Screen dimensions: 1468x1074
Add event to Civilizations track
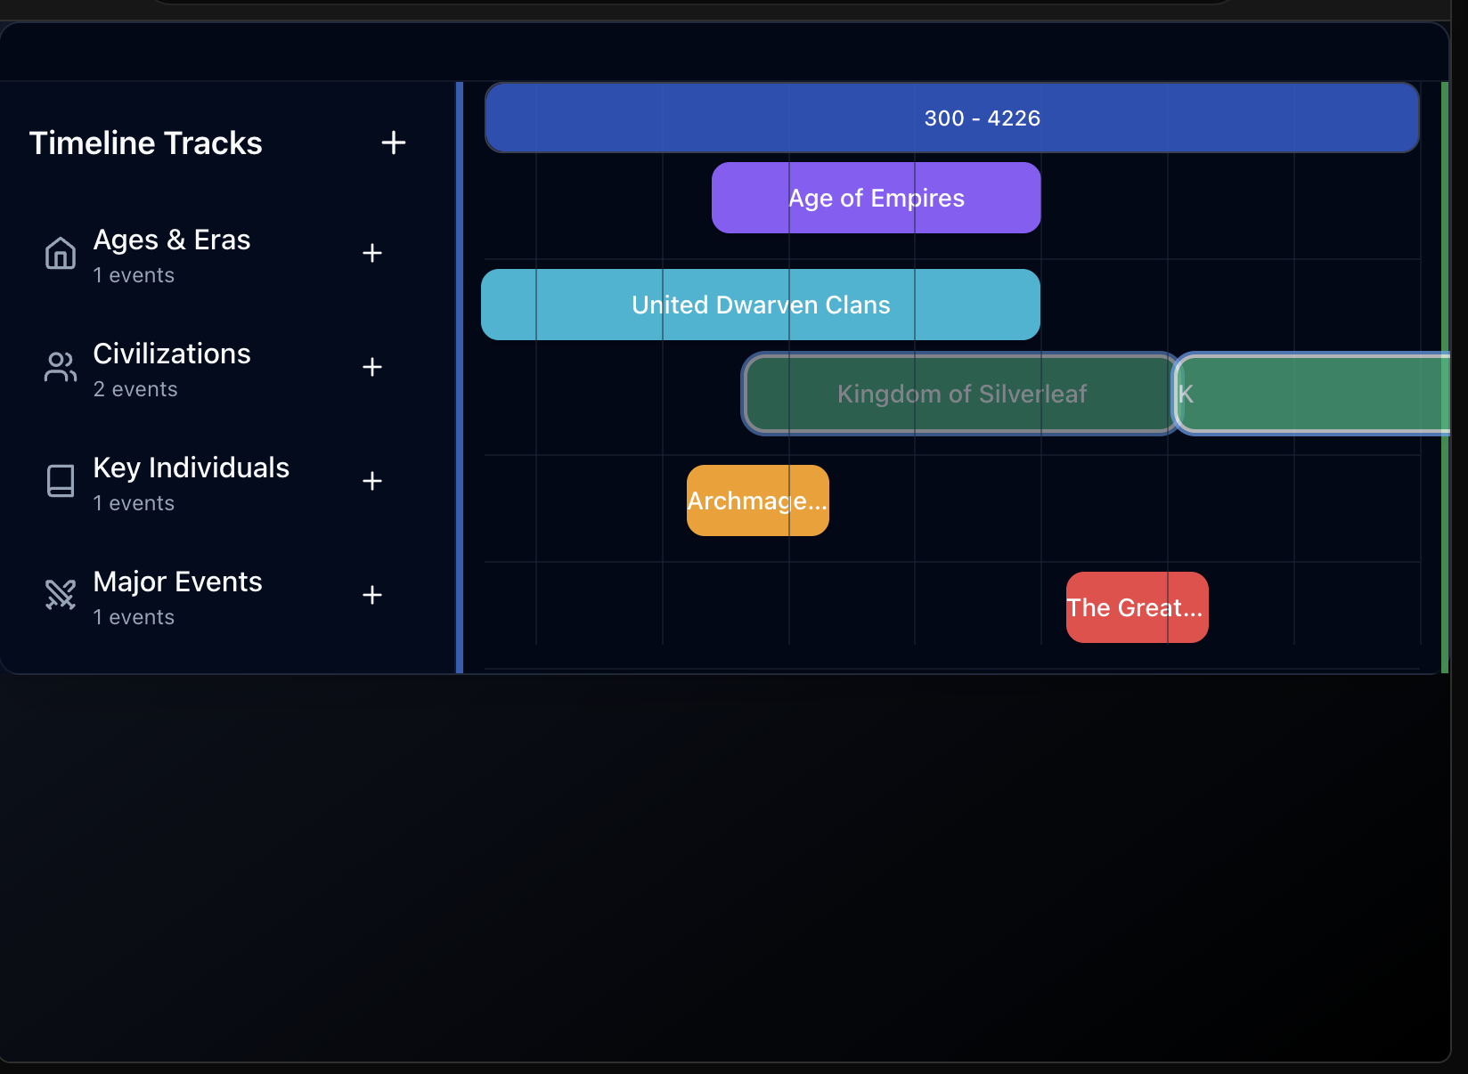pos(372,367)
